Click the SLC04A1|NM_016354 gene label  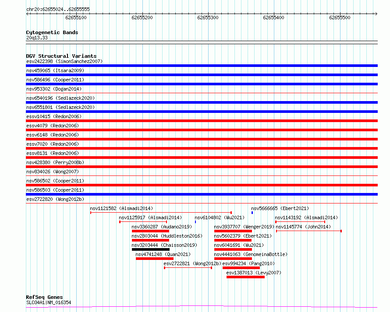click(x=49, y=302)
